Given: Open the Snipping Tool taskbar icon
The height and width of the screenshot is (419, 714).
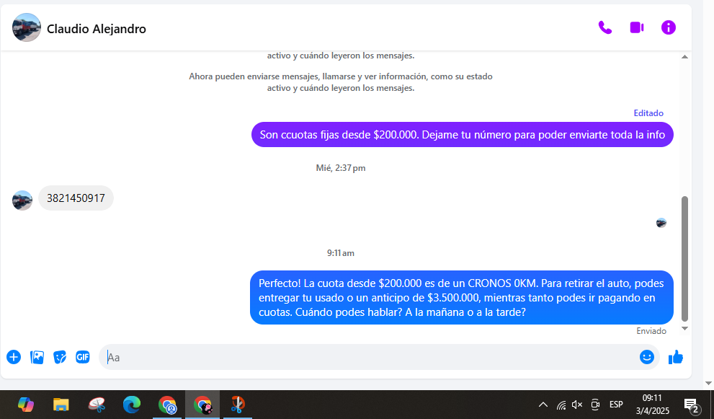Looking at the screenshot, I should coord(97,405).
